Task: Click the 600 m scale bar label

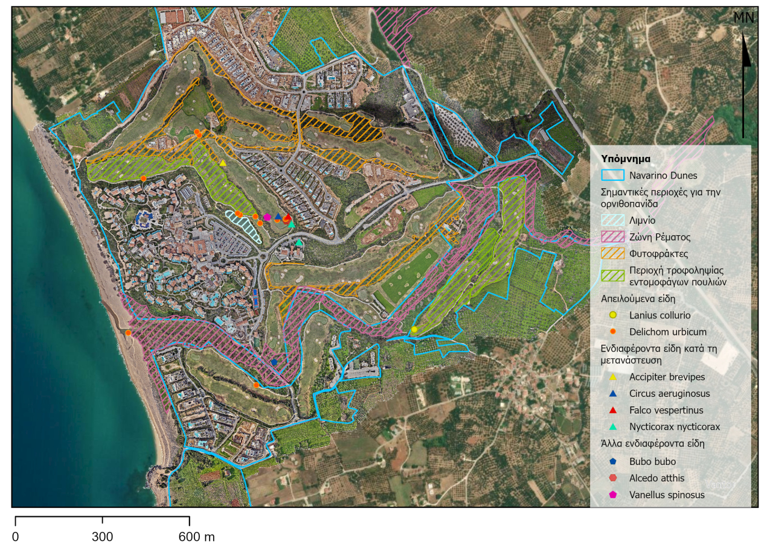Action: click(x=197, y=537)
